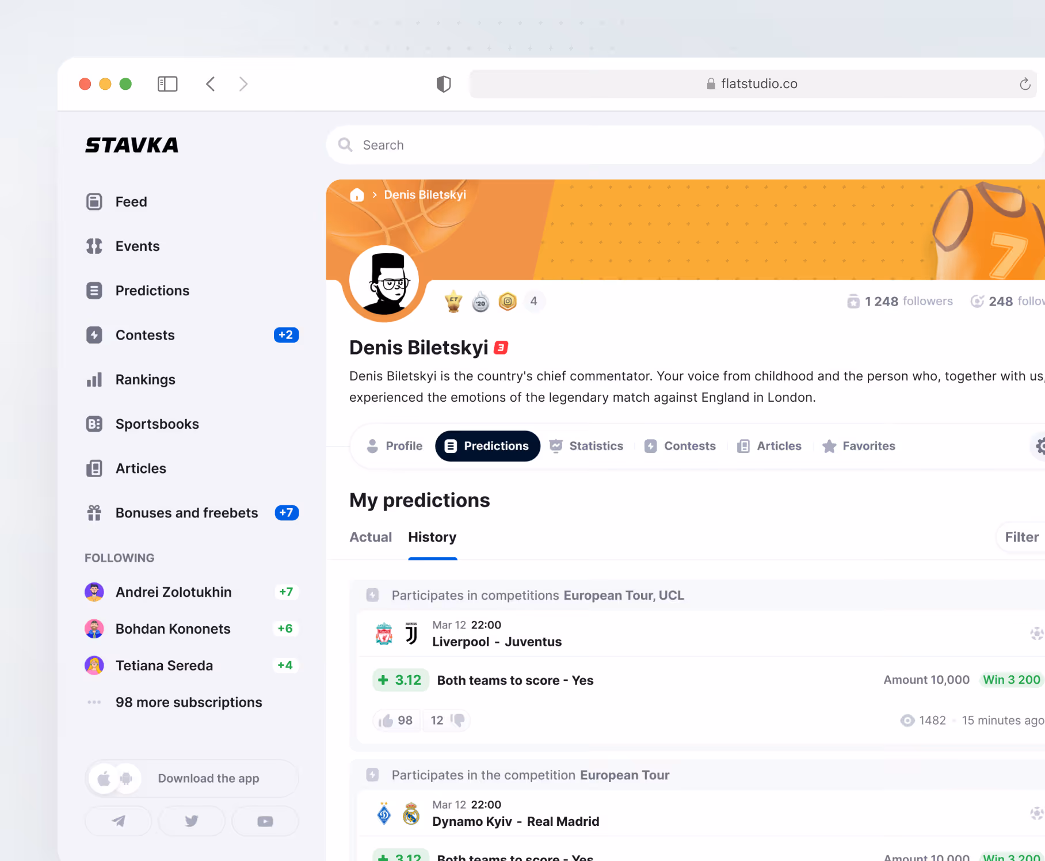Image resolution: width=1045 pixels, height=861 pixels.
Task: Click the Rankings bar chart icon
Action: click(x=94, y=380)
